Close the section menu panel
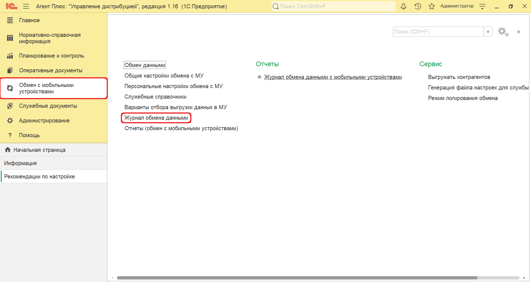 tap(519, 32)
